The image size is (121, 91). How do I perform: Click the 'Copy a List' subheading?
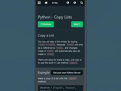tap(46, 36)
